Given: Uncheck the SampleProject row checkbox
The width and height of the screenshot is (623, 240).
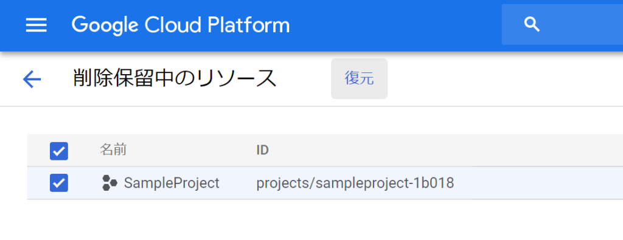Looking at the screenshot, I should pyautogui.click(x=59, y=183).
